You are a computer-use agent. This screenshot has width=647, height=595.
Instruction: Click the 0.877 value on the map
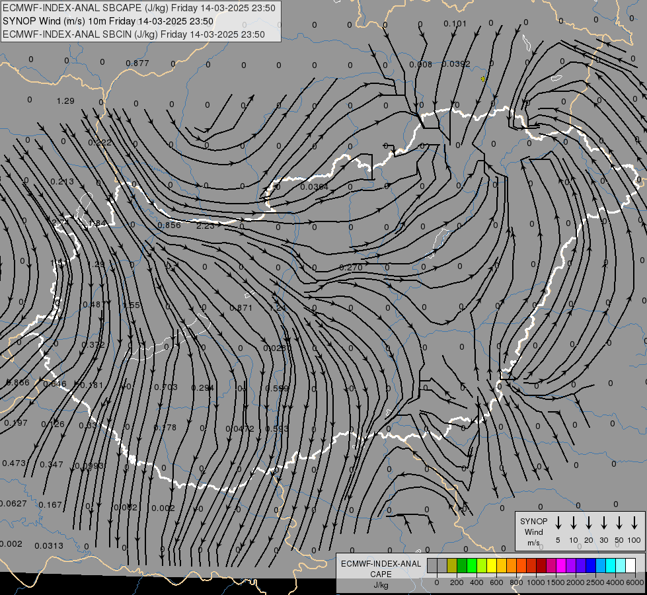(137, 63)
